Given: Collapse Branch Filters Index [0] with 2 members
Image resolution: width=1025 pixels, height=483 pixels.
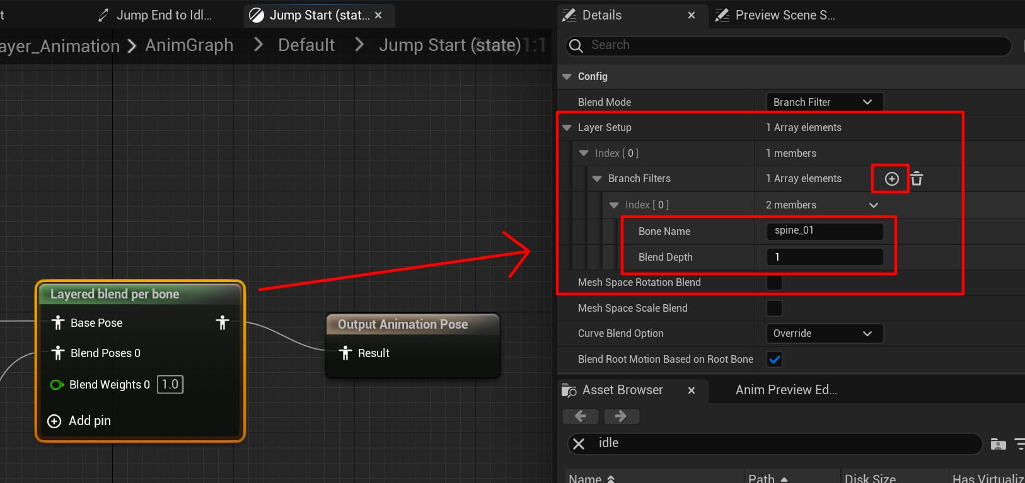Looking at the screenshot, I should tap(614, 205).
